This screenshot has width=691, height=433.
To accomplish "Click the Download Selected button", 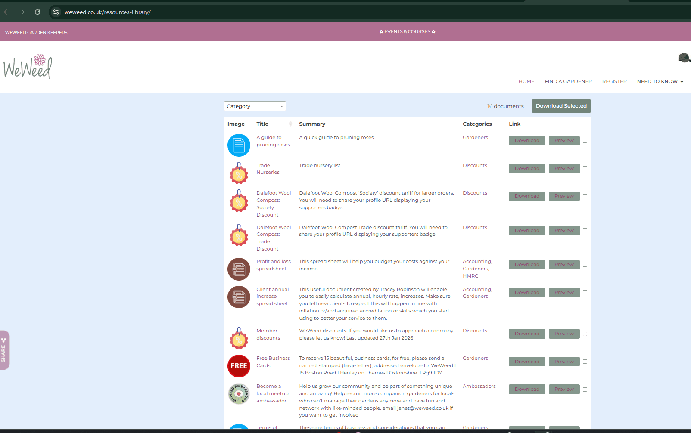I will pyautogui.click(x=561, y=106).
